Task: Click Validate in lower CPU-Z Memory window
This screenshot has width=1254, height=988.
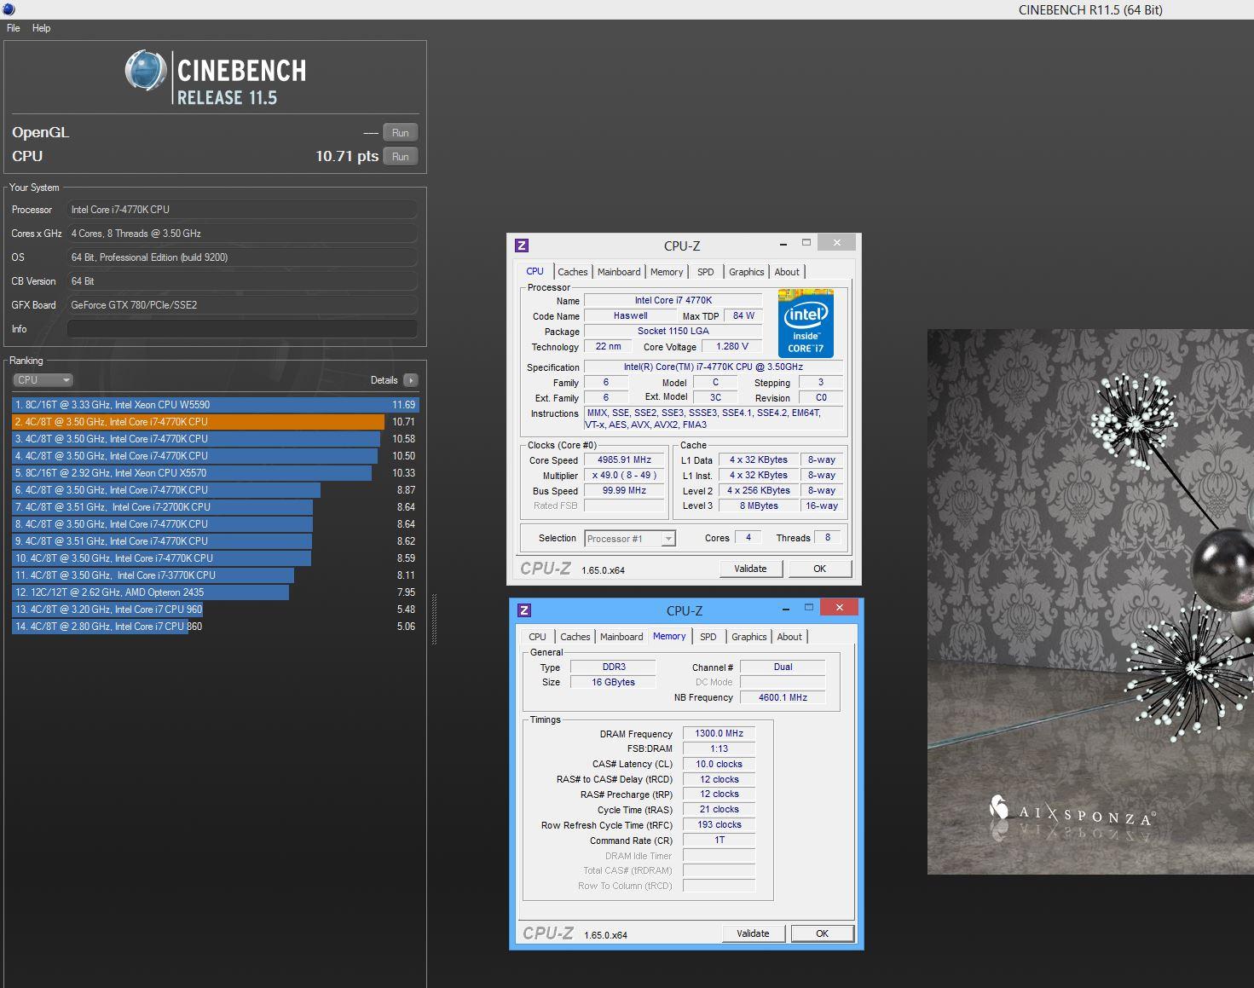Action: click(x=753, y=933)
